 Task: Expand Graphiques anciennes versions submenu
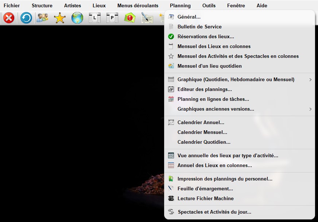pos(310,109)
